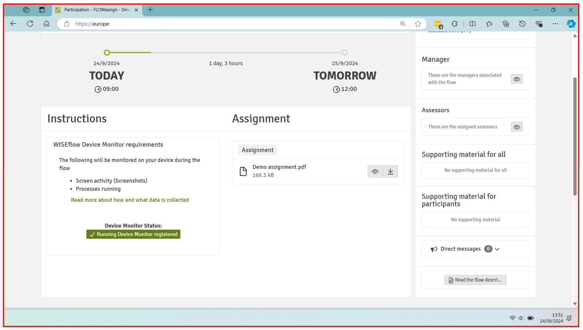
Task: Refresh the current page
Action: (x=30, y=24)
